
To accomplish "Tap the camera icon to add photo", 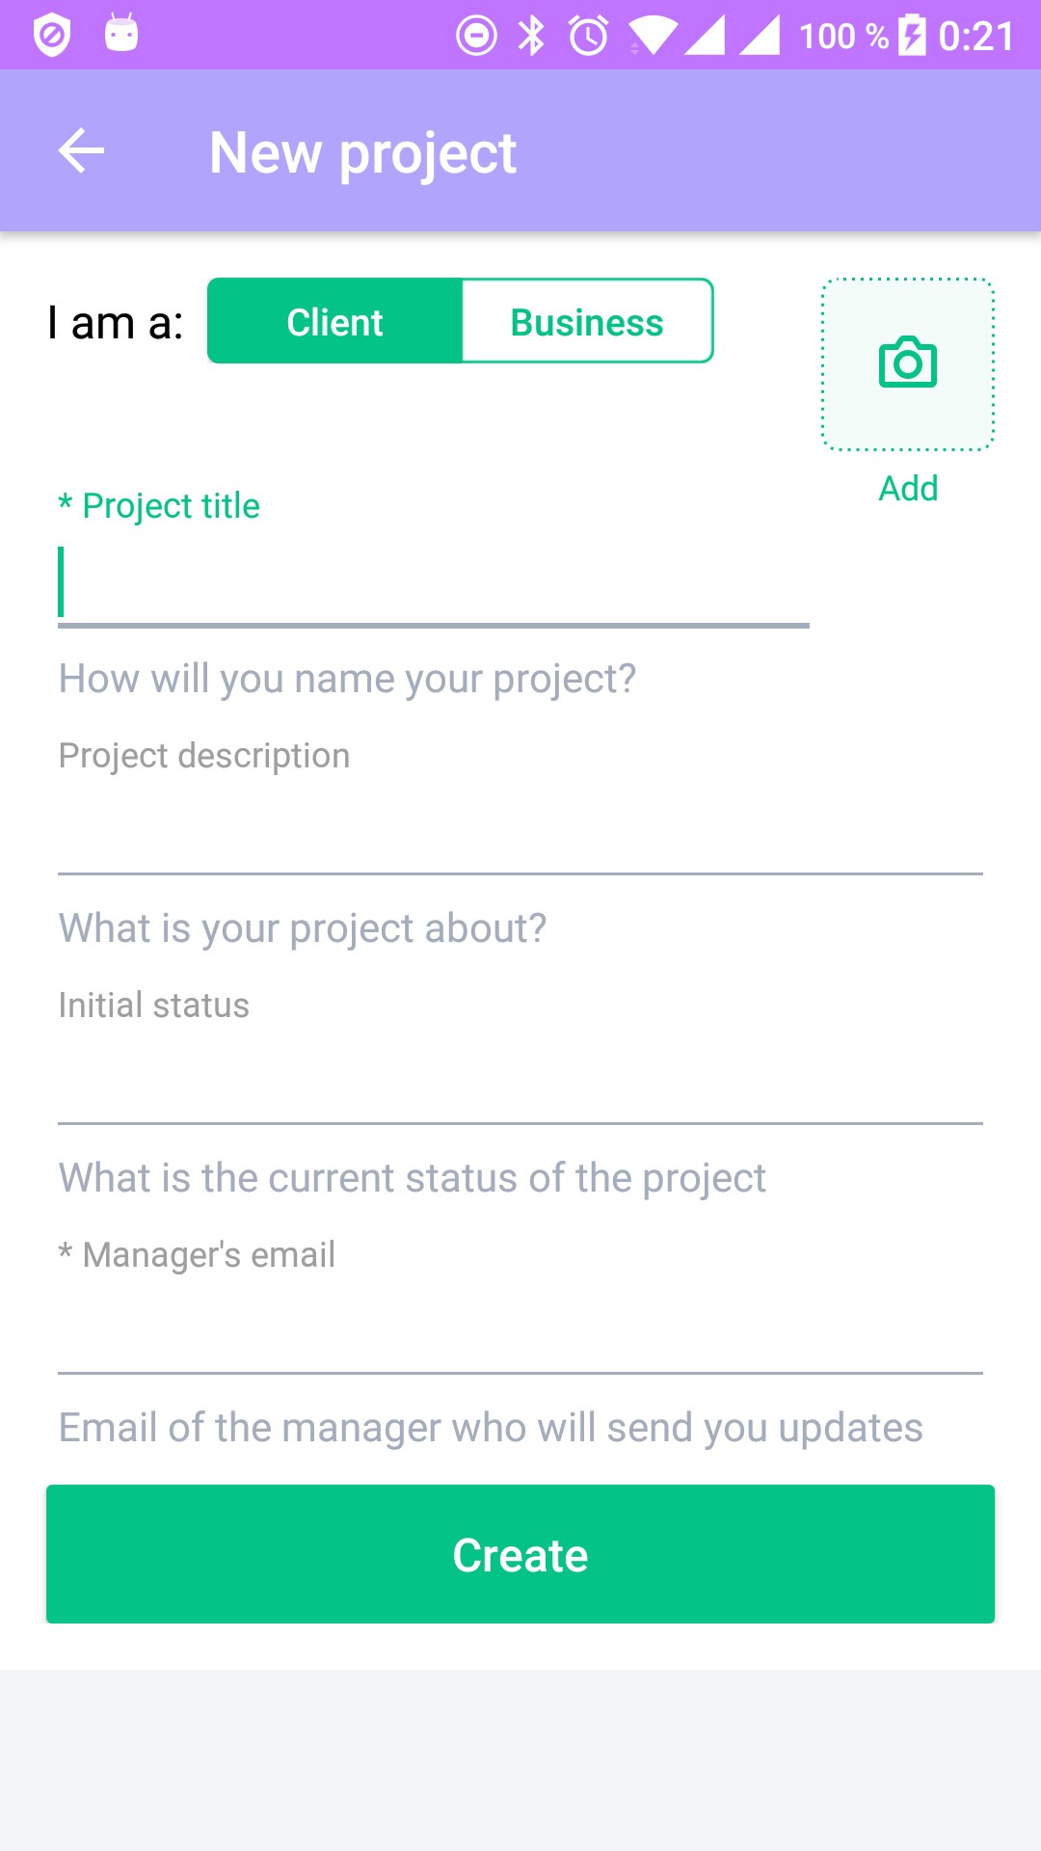I will click(907, 363).
